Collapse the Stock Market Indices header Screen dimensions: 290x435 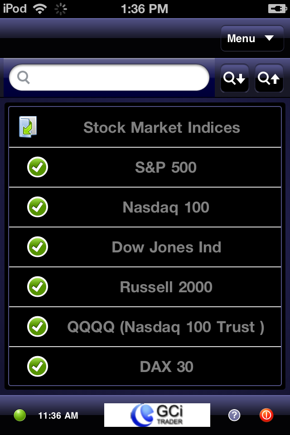point(145,127)
